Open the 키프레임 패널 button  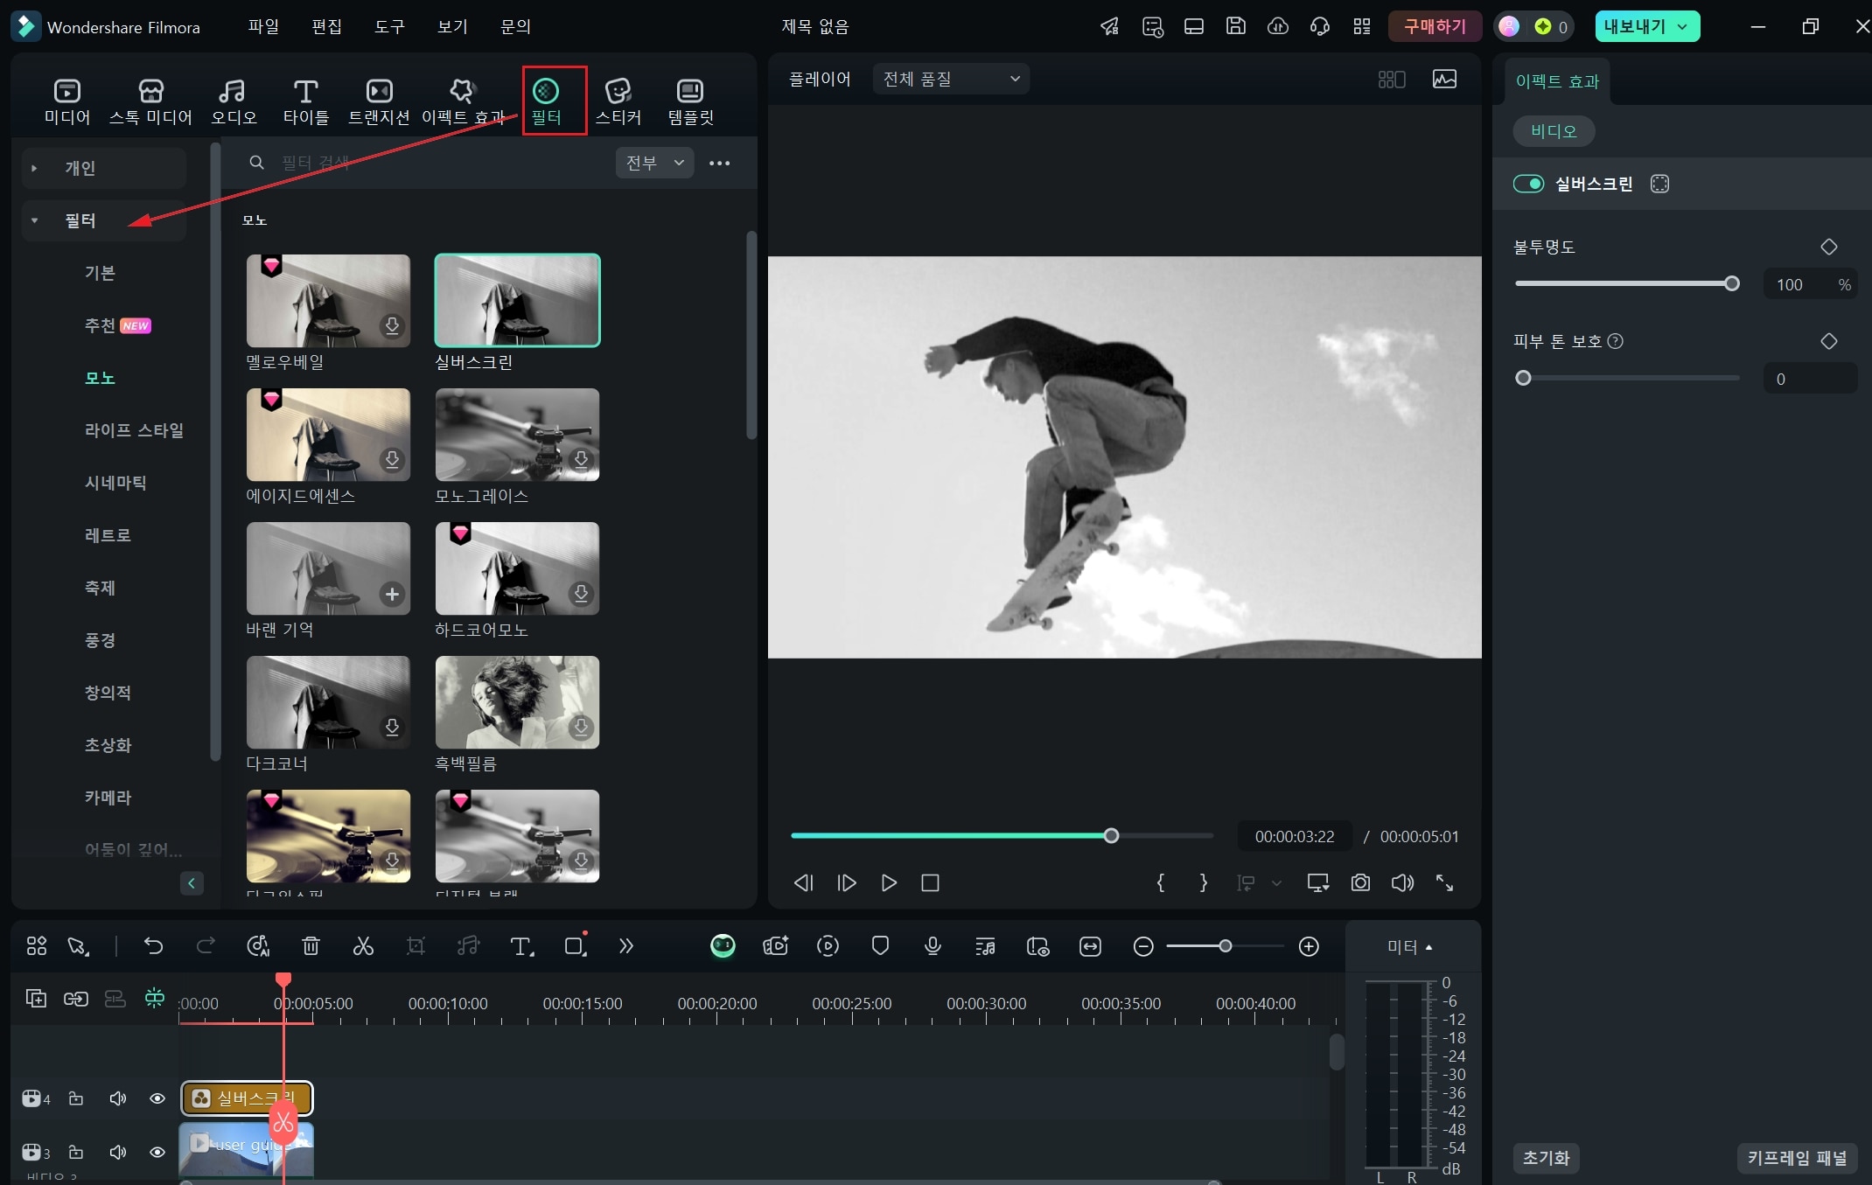tap(1797, 1158)
